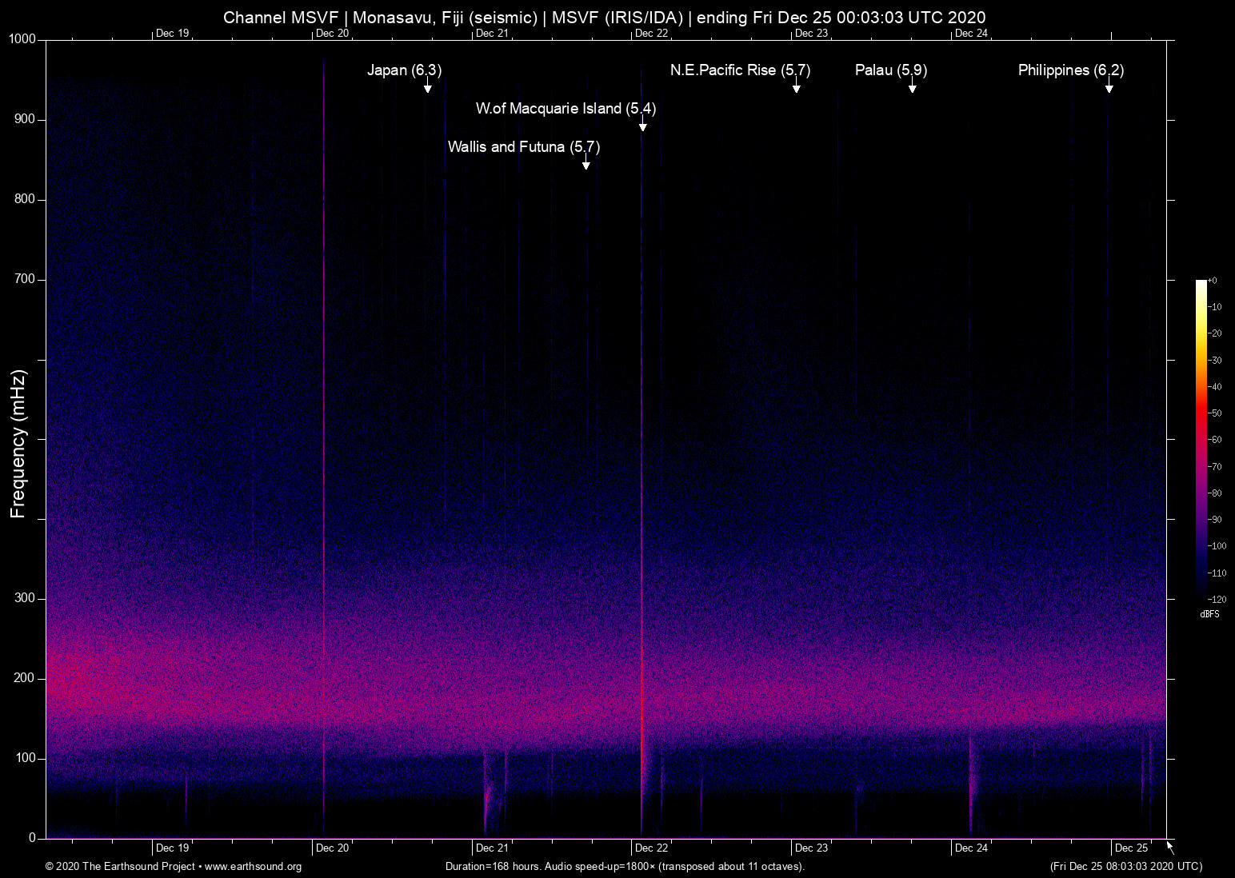Click the Wallis and Futuna (5.7) arrow marker

(586, 162)
